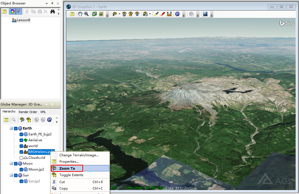Viewport: 299px width, 194px height.
Task: Open the measure ruler tool
Action: point(169,14)
